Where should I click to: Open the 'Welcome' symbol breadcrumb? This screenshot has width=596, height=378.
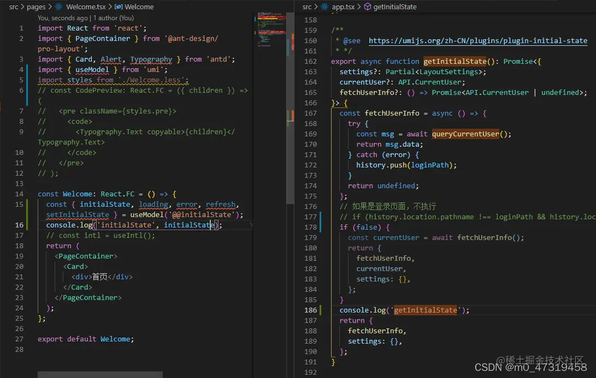(x=139, y=7)
